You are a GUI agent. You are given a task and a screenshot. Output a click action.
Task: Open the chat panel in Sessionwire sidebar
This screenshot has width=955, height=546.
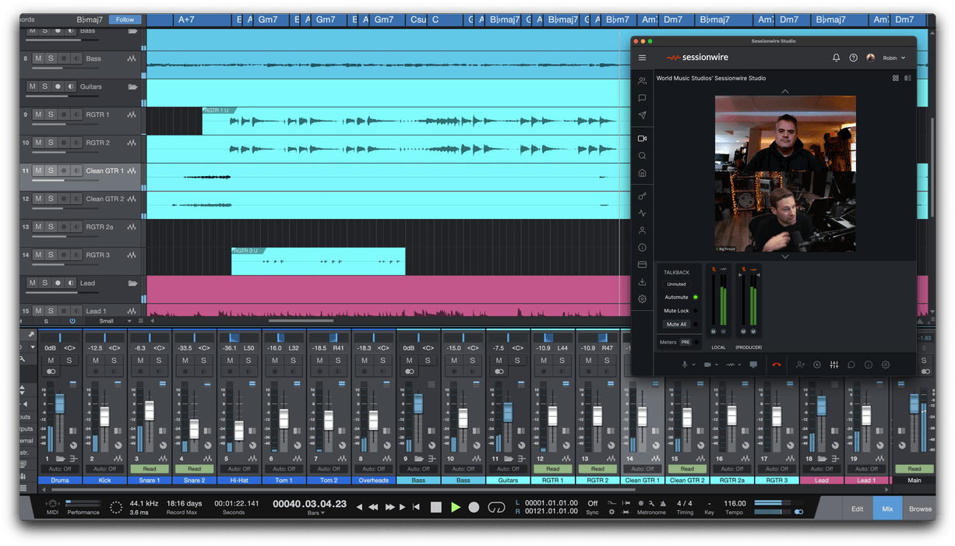click(x=642, y=97)
